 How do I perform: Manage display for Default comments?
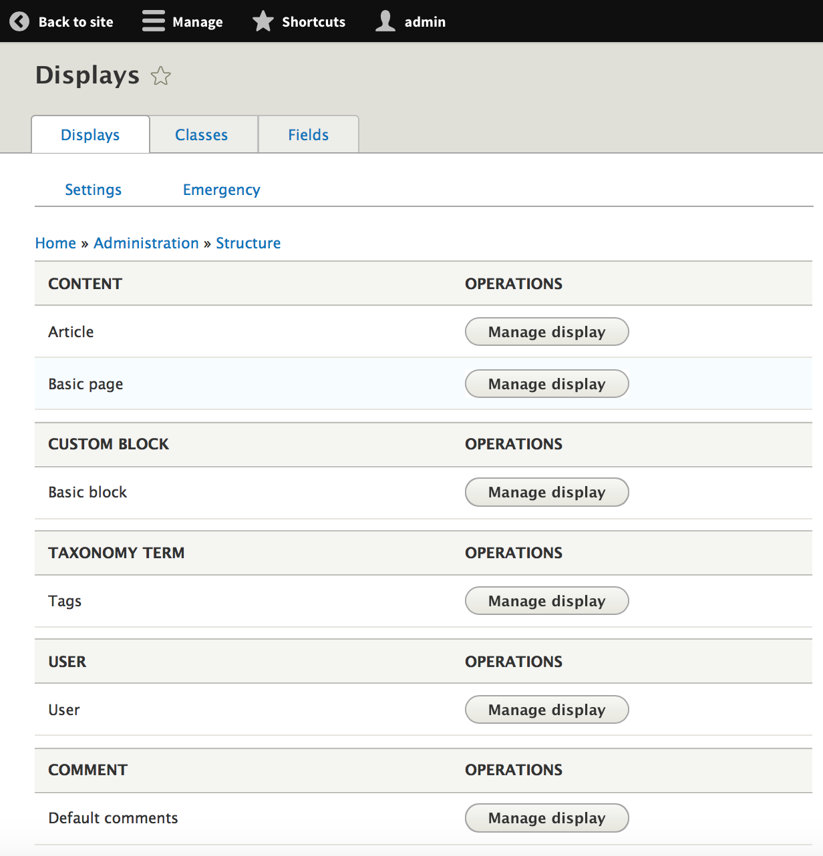[547, 818]
